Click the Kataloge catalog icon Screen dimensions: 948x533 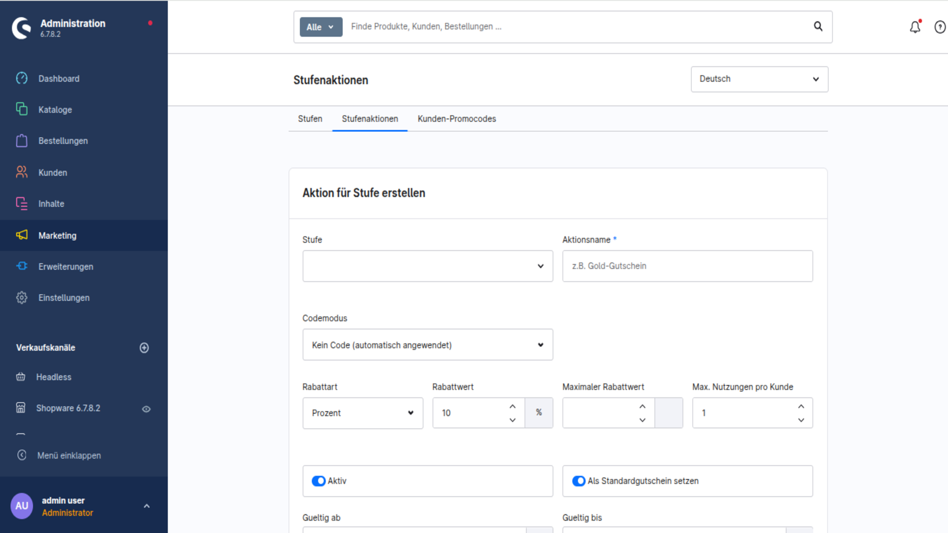(x=22, y=109)
